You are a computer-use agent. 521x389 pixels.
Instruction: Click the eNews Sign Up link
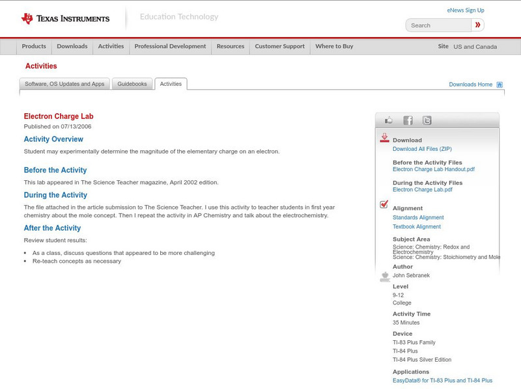(x=465, y=10)
